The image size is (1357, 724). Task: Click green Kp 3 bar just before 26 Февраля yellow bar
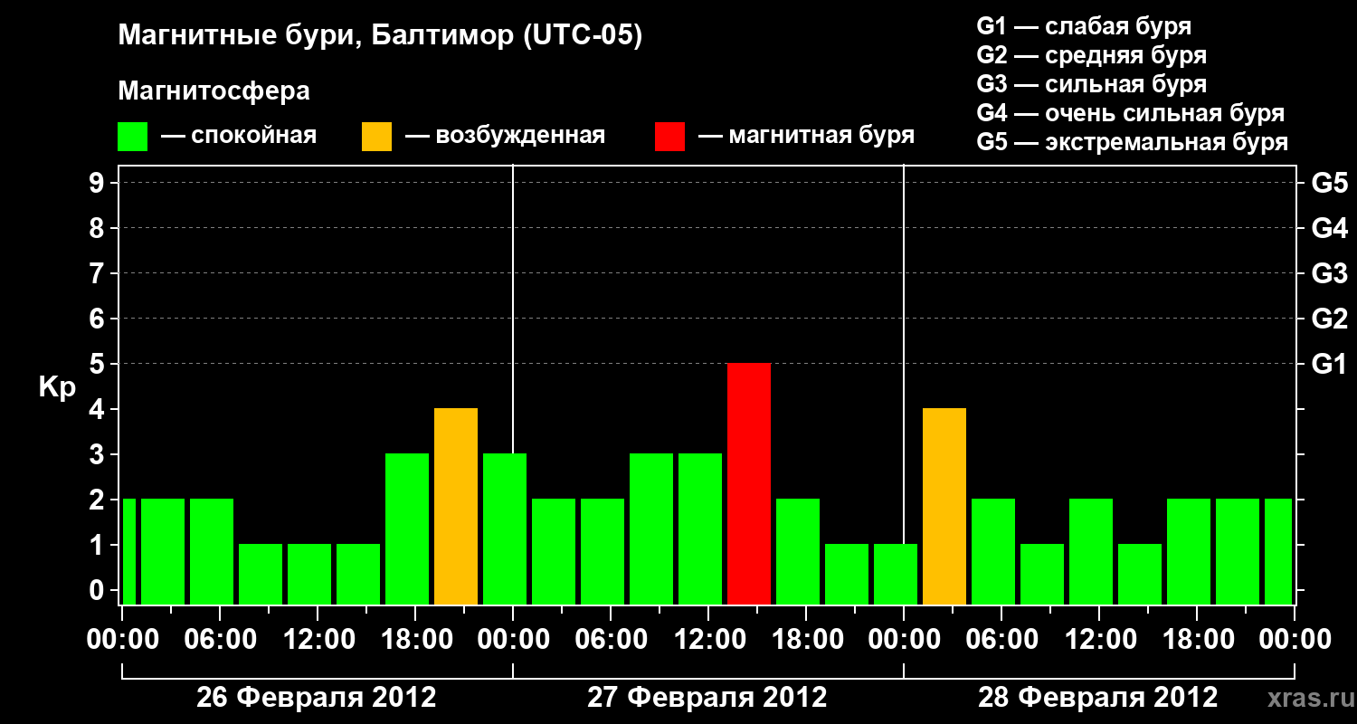point(407,529)
